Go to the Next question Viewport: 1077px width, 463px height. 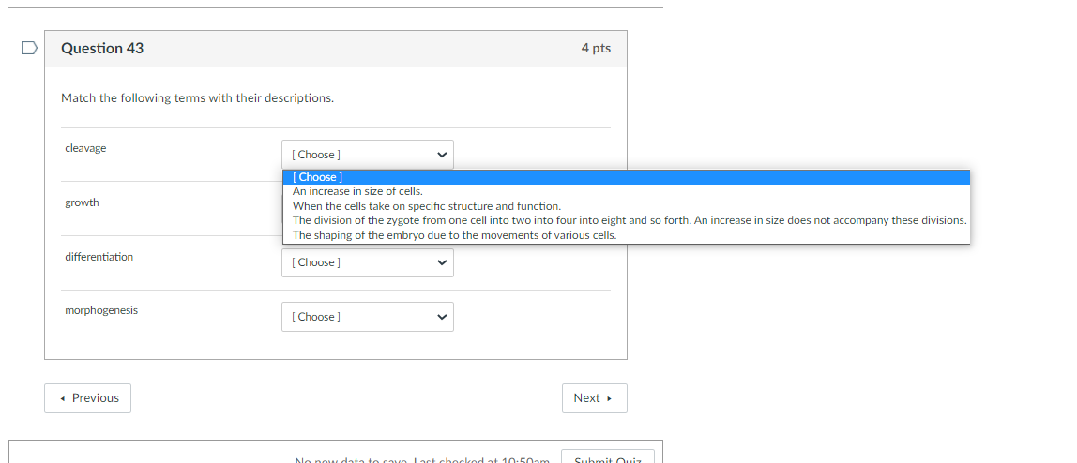pos(594,398)
